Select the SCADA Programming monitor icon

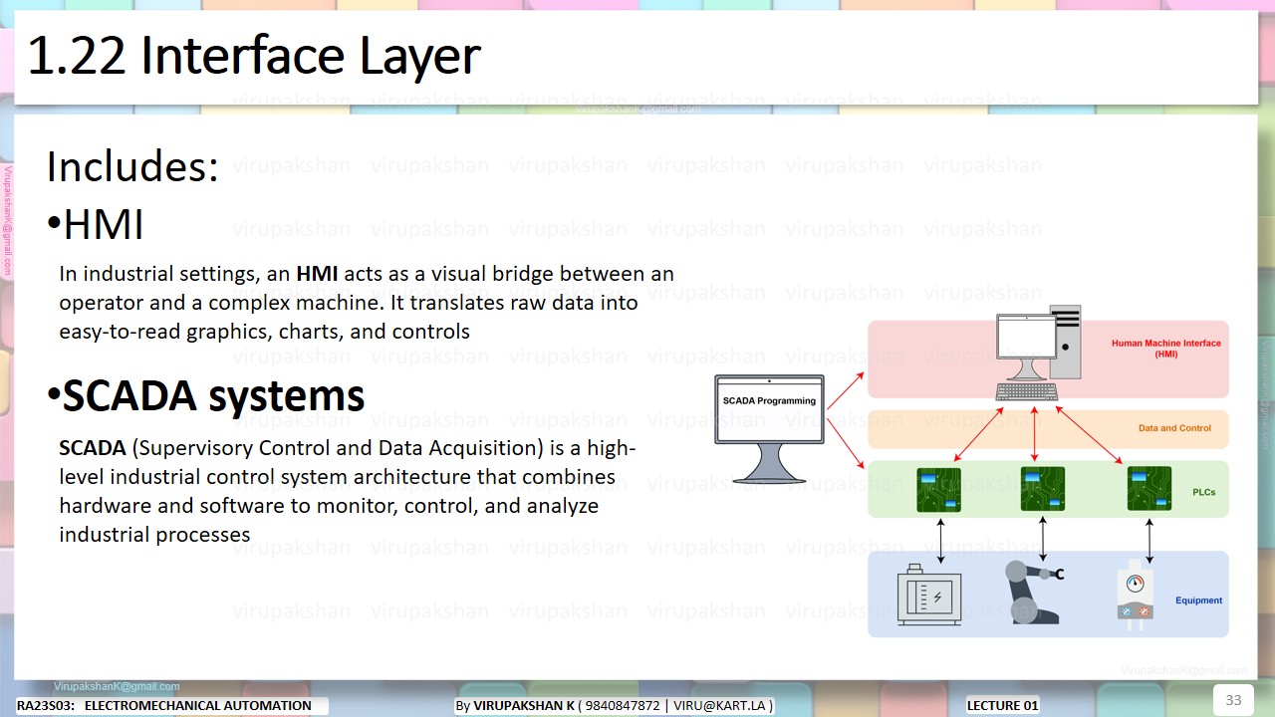[769, 410]
